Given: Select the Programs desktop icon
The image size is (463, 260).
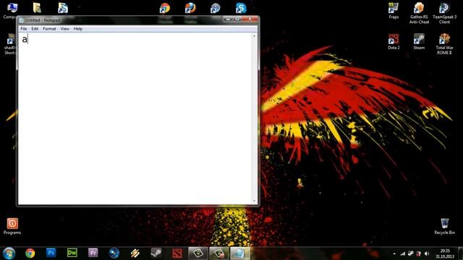Looking at the screenshot, I should (x=12, y=226).
